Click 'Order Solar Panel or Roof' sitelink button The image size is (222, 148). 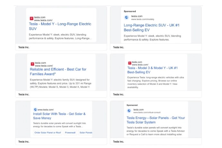48,133
